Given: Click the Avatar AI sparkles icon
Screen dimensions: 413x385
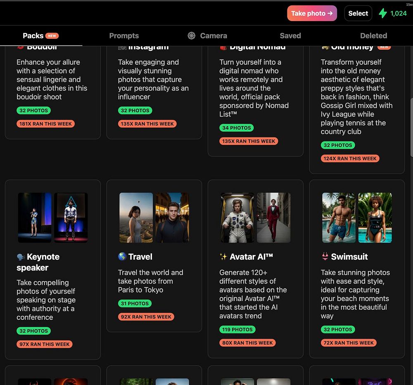Looking at the screenshot, I should click(223, 257).
